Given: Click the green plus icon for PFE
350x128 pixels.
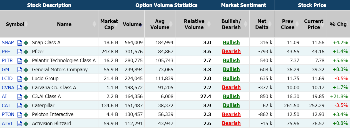Looking at the screenshot, I should pos(26,52).
